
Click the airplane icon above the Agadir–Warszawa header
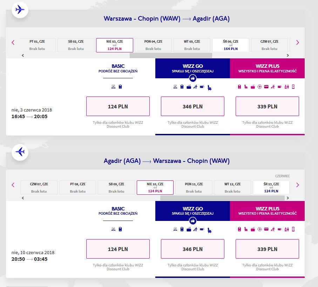pos(20,152)
